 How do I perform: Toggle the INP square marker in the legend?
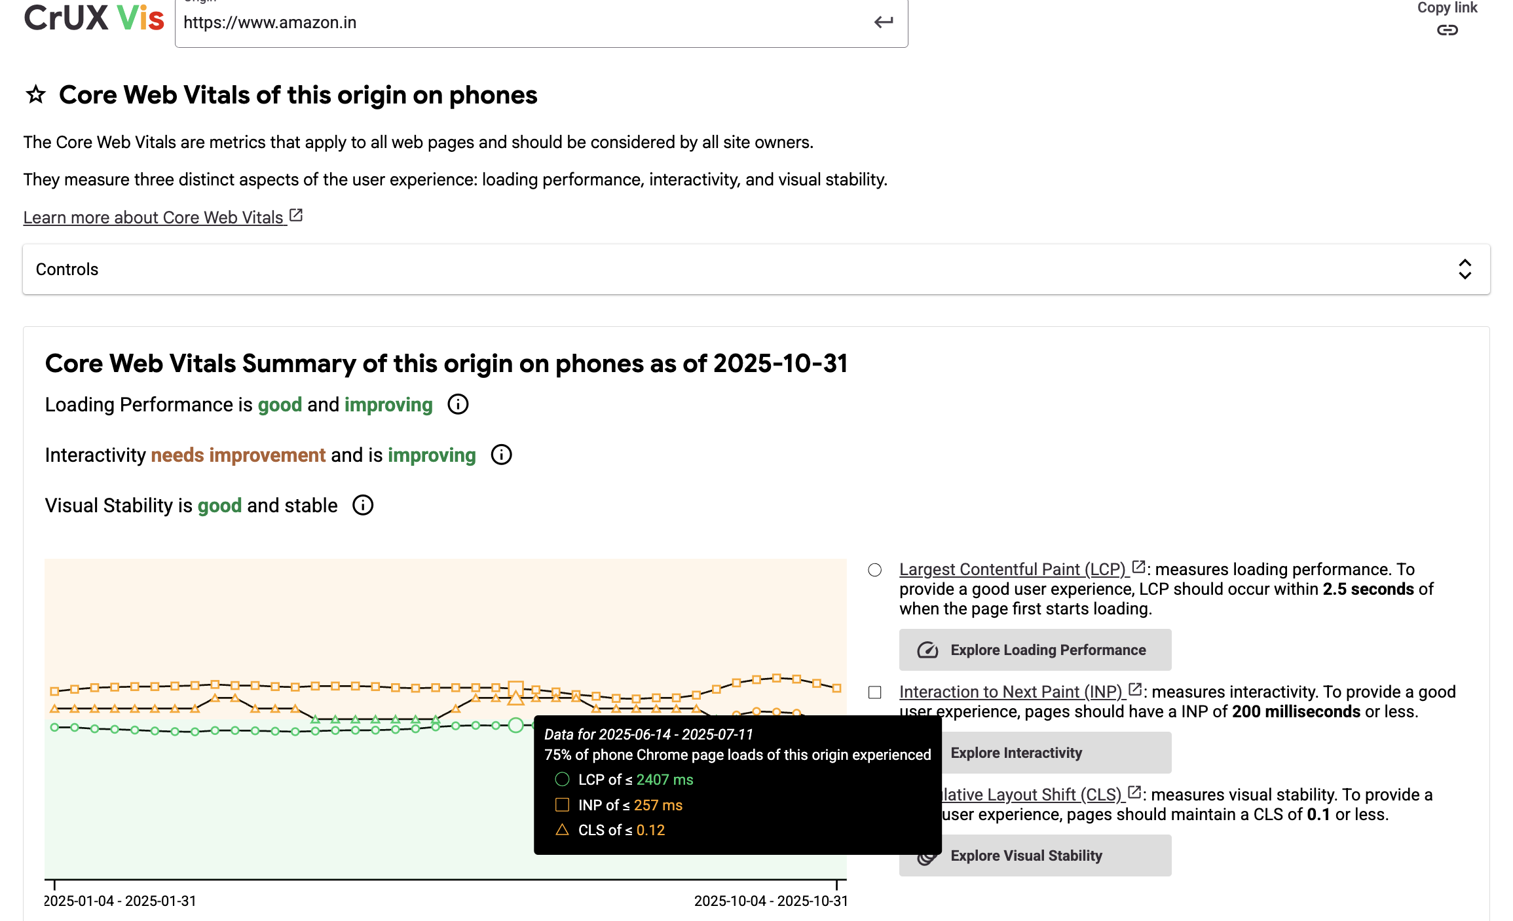pyautogui.click(x=876, y=691)
